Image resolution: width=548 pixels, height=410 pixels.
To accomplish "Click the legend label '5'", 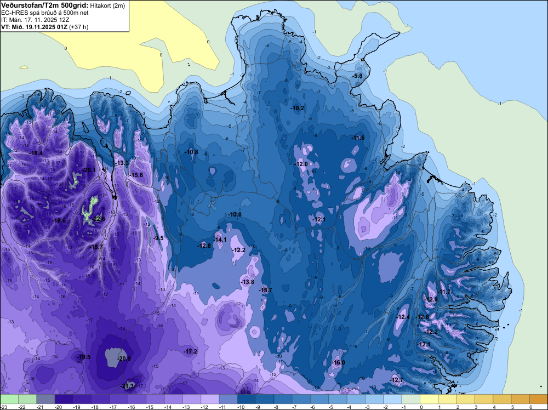I will (x=513, y=407).
